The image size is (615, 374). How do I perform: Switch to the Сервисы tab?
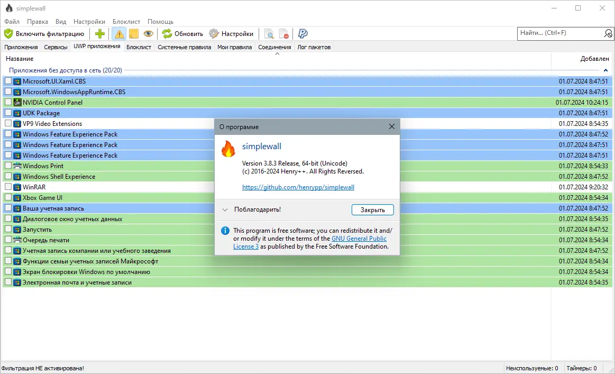coord(56,47)
